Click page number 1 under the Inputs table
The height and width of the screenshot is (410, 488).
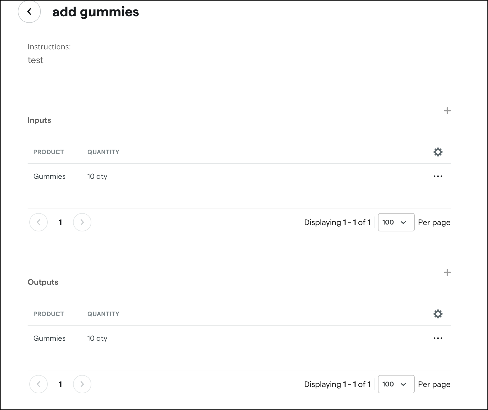pos(60,222)
